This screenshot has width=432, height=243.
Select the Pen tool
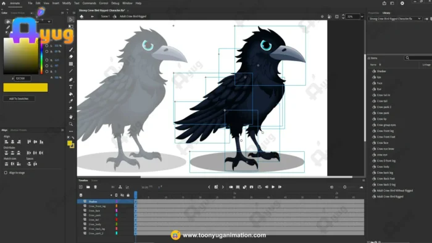pos(71,80)
